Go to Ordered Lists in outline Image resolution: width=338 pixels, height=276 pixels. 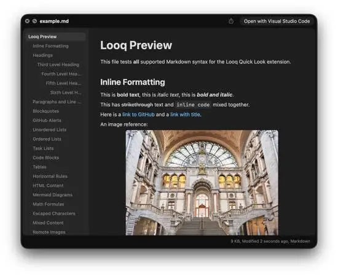[x=47, y=139]
